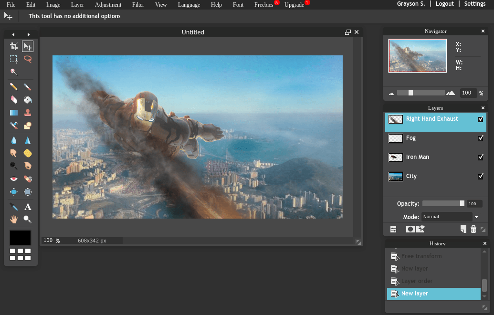Select the Pencil tool
Screen dimensions: 494x315
[13, 87]
